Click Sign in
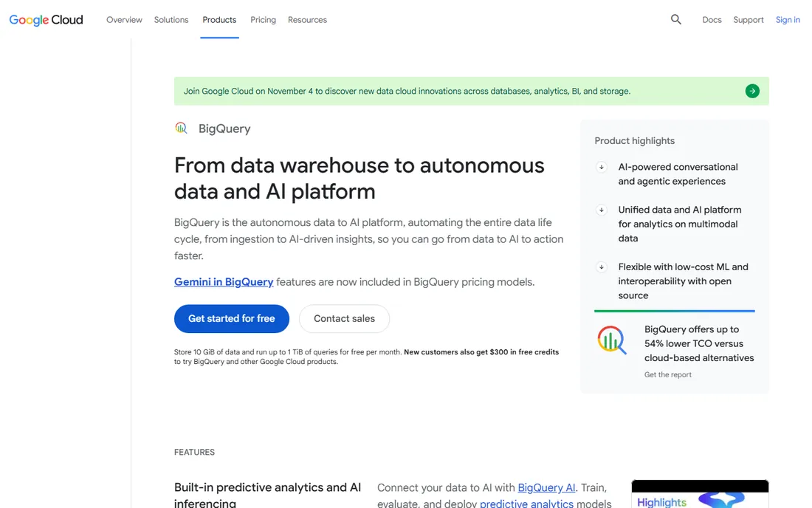Image resolution: width=812 pixels, height=508 pixels. click(x=788, y=20)
